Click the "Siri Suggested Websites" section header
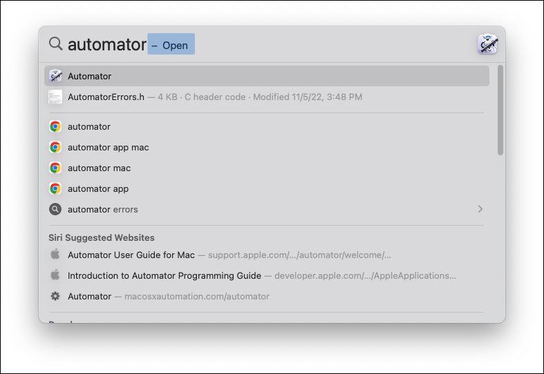544x374 pixels. pos(102,237)
